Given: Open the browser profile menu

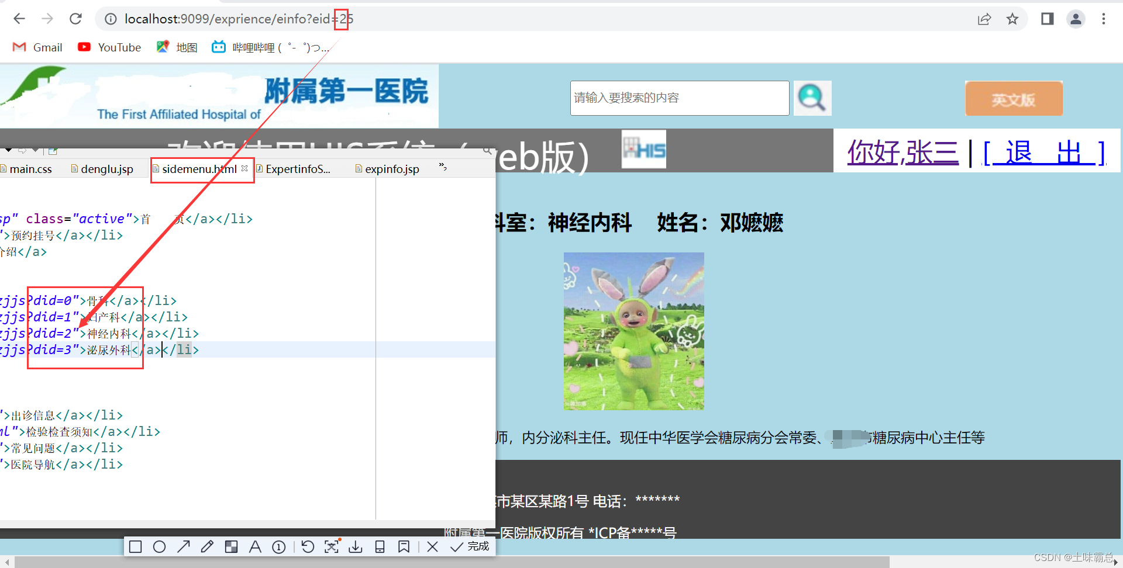Looking at the screenshot, I should pos(1076,19).
